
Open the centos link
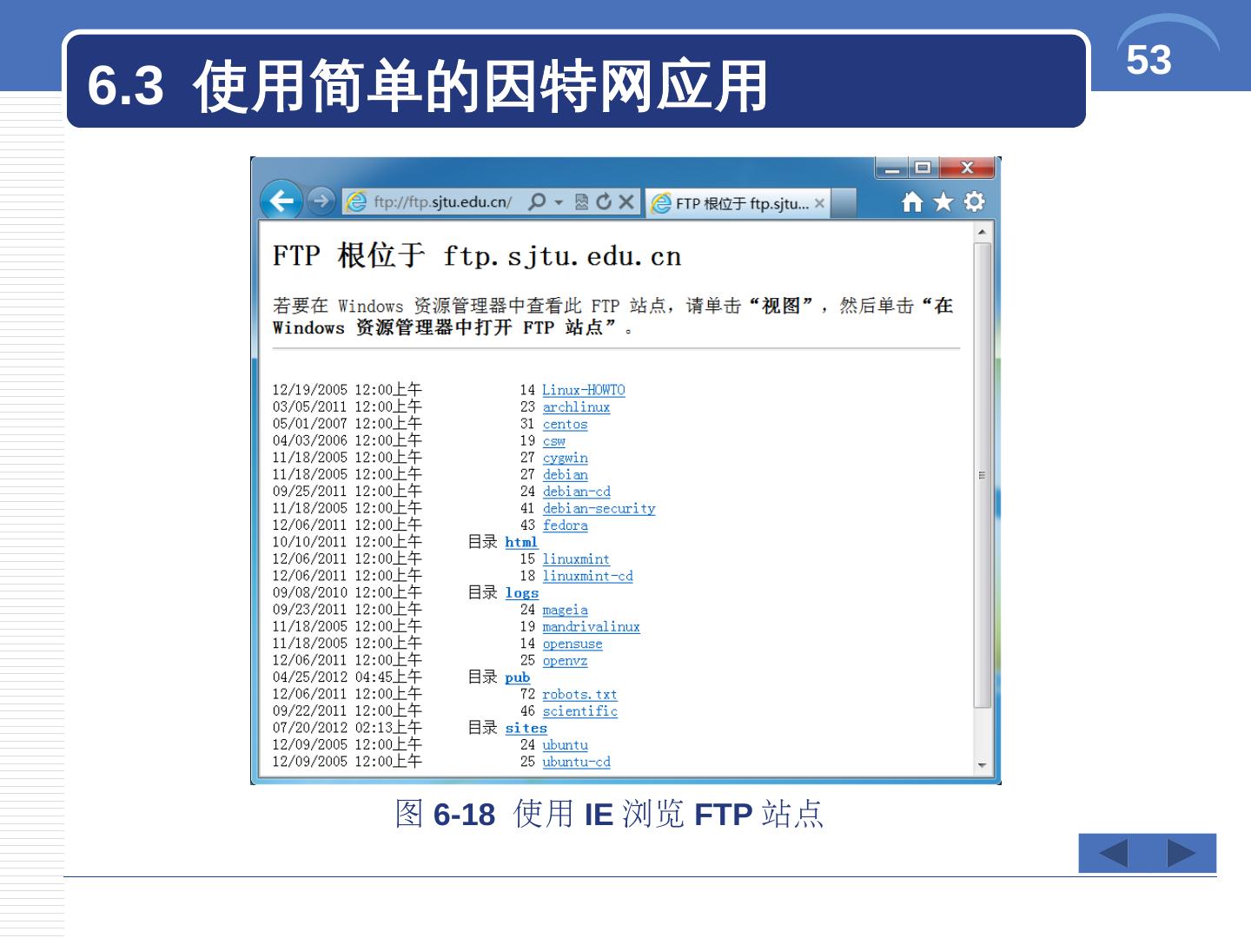click(x=565, y=424)
